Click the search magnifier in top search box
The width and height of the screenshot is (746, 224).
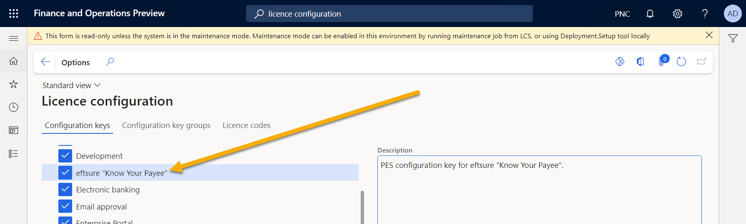coord(259,14)
